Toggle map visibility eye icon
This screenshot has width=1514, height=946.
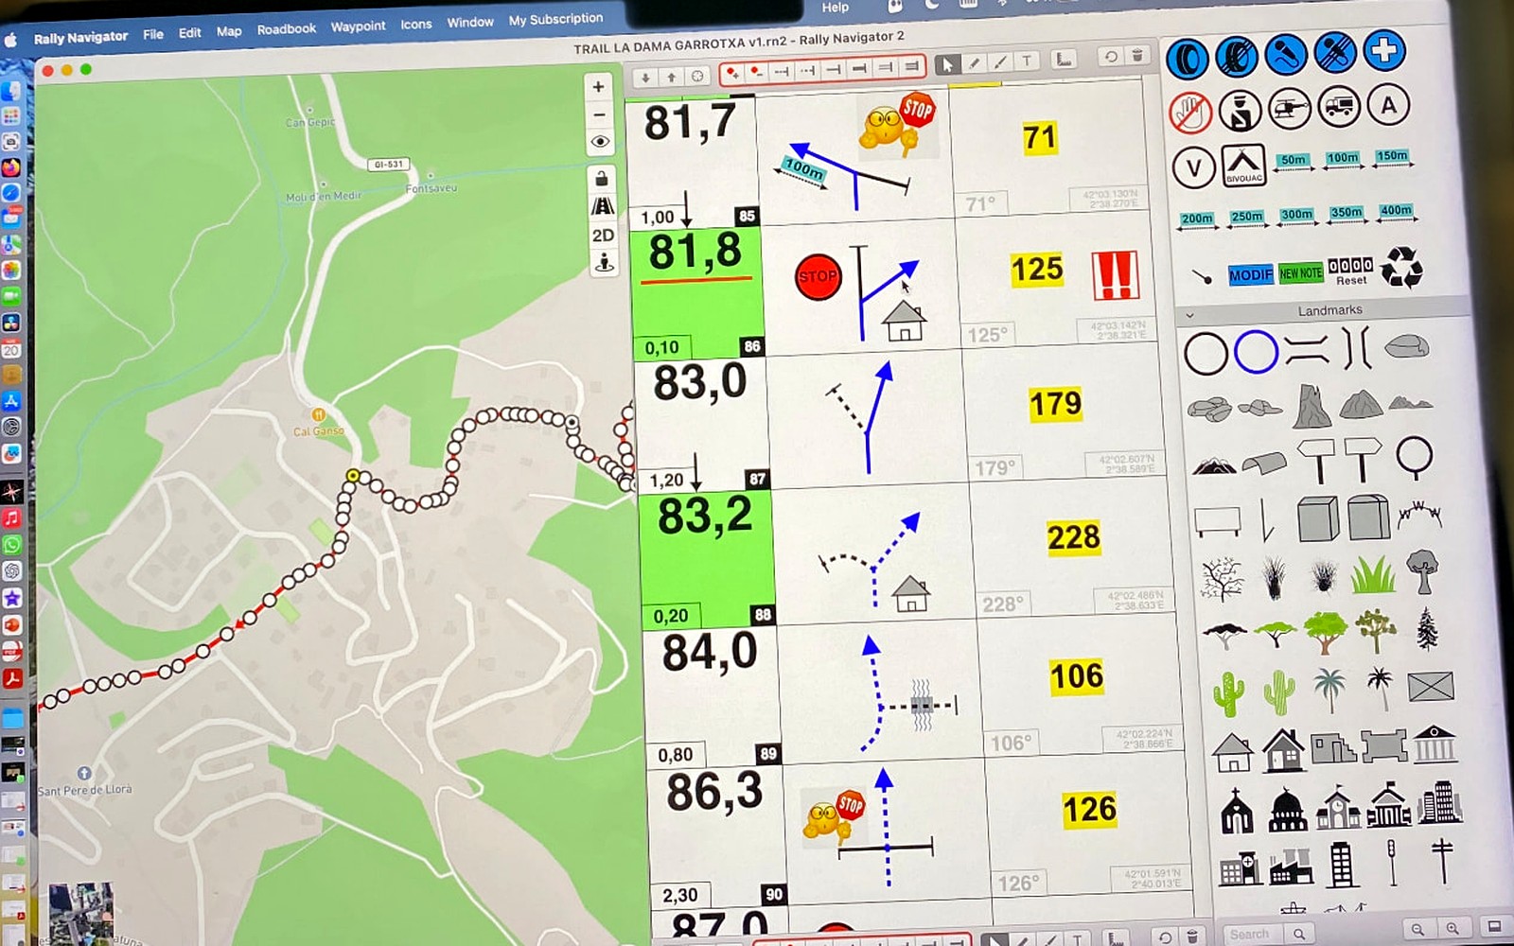(x=600, y=142)
